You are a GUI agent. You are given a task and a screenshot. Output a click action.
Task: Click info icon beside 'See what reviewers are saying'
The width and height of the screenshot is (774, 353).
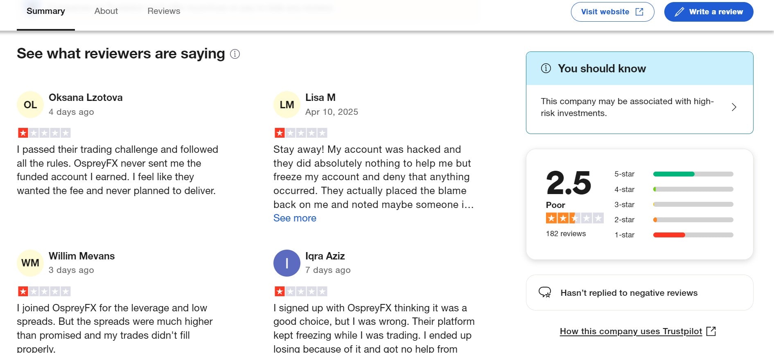235,54
